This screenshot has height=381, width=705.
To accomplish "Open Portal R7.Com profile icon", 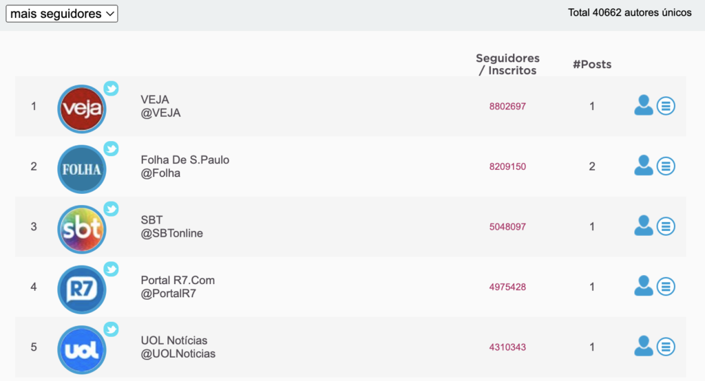I will [644, 286].
